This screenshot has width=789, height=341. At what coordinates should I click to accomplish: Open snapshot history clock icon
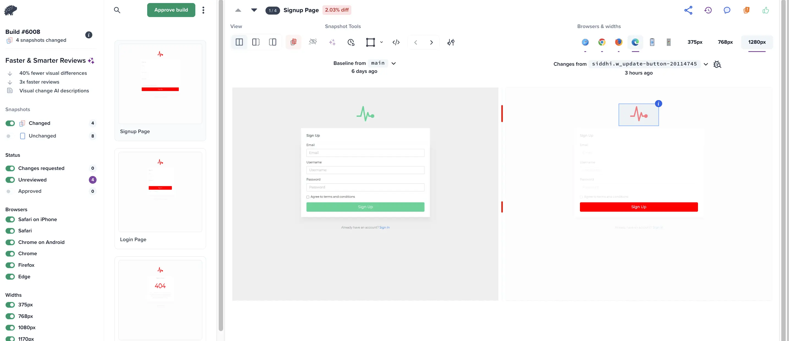[351, 42]
